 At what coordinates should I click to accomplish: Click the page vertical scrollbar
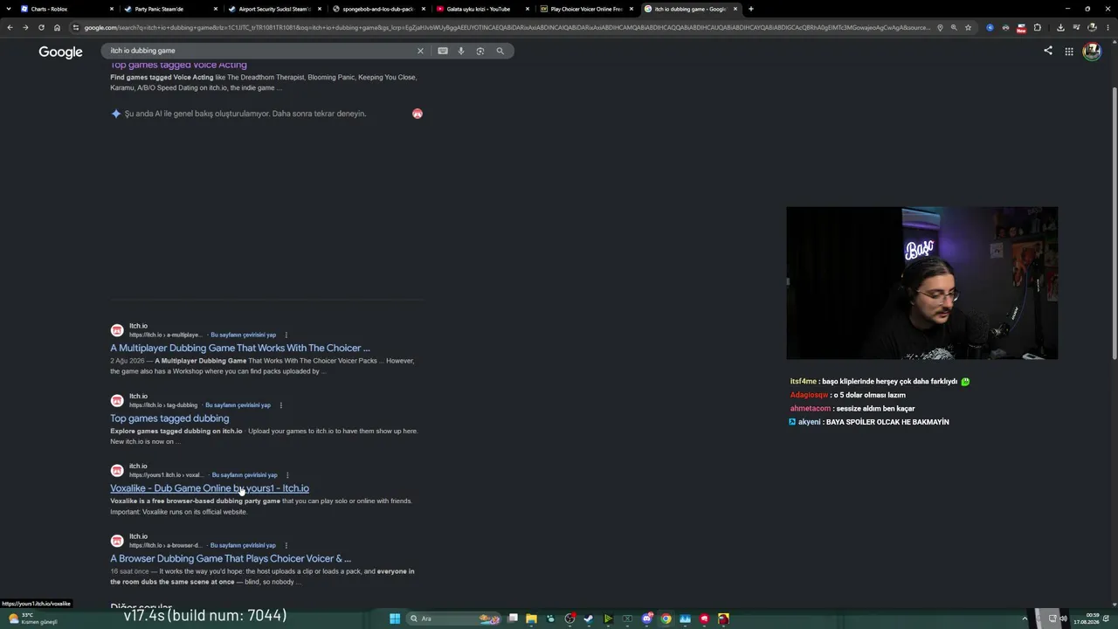[1114, 223]
